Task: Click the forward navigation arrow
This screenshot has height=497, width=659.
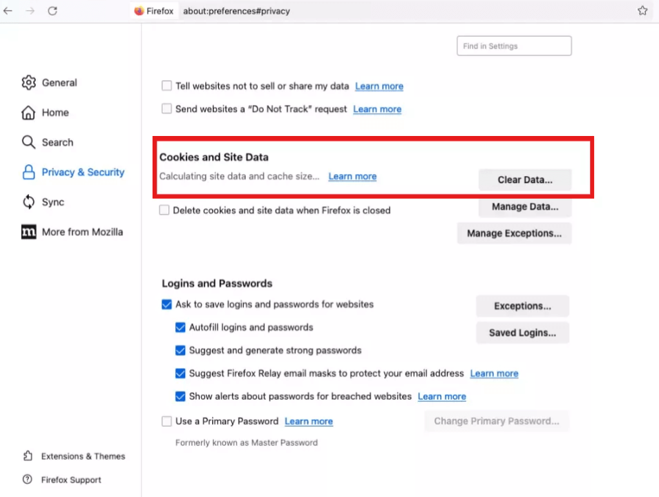Action: pyautogui.click(x=30, y=10)
